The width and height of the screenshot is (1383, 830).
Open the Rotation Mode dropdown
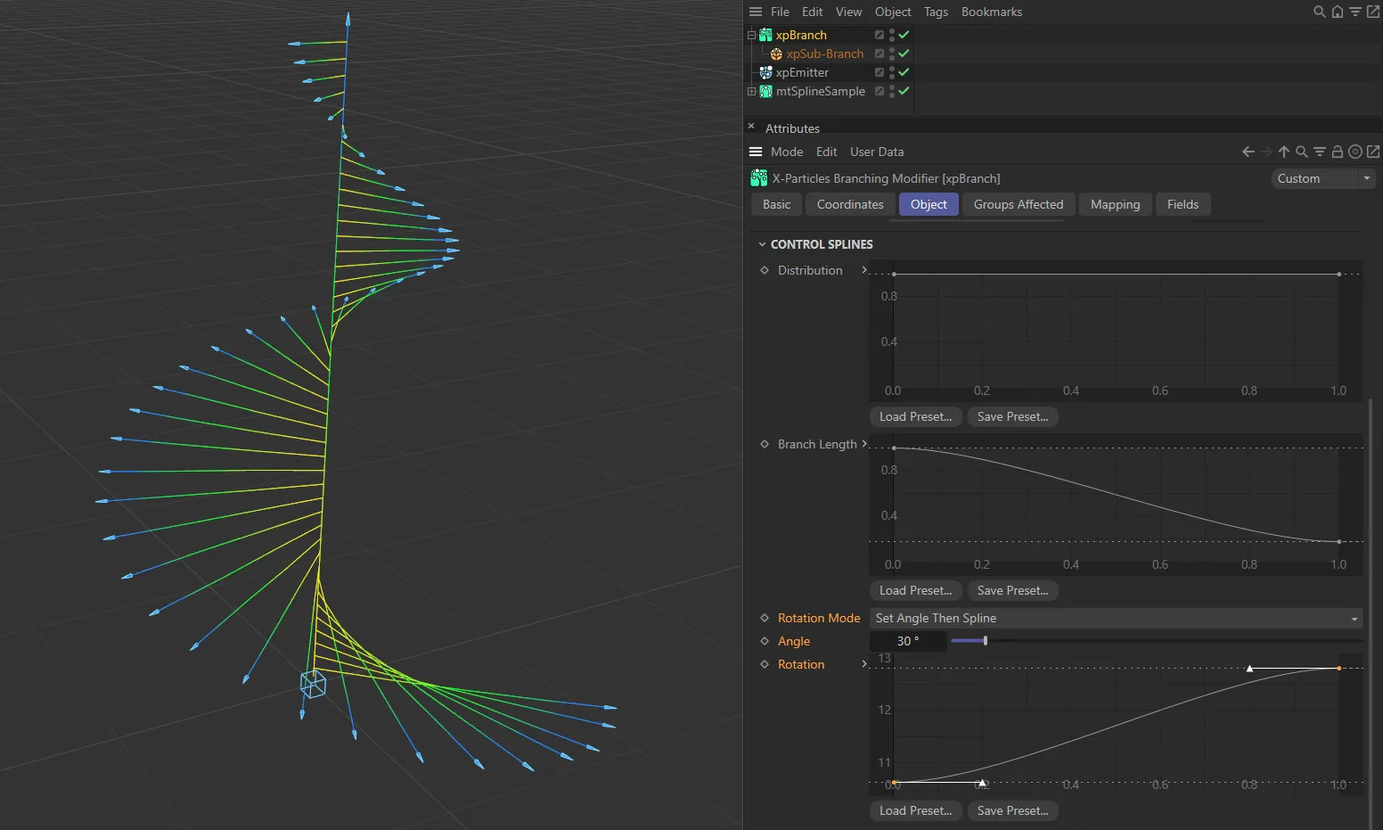[1114, 618]
